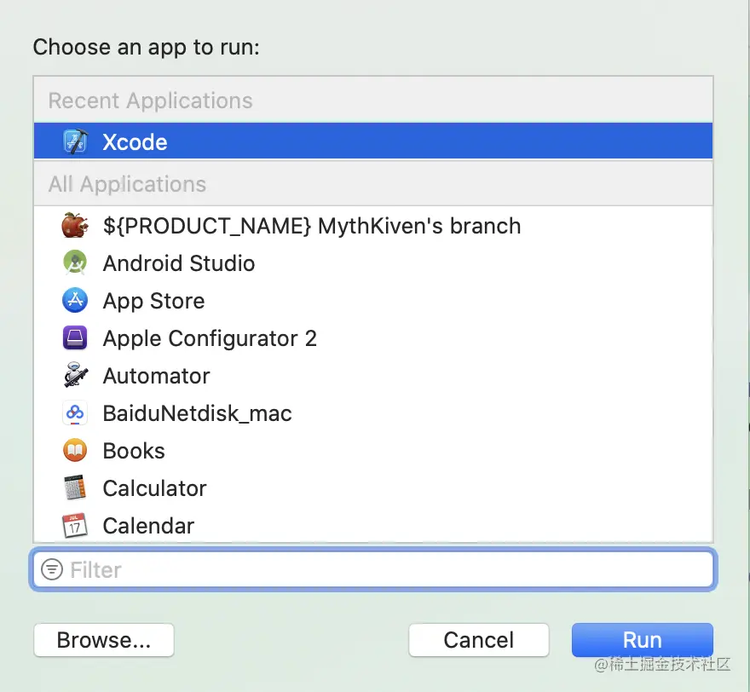Viewport: 750px width, 692px height.
Task: Click the apple icon for MythKiven's branch
Action: click(x=75, y=225)
